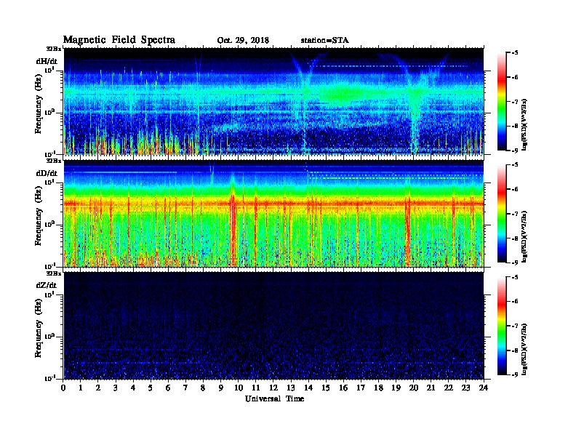
Task: Click hour tick label "24" on time axis
Action: tap(484, 388)
